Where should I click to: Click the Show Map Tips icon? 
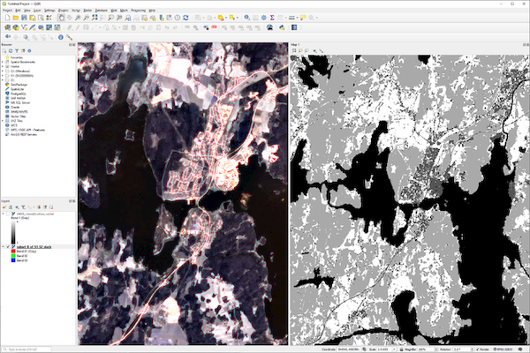(x=303, y=18)
